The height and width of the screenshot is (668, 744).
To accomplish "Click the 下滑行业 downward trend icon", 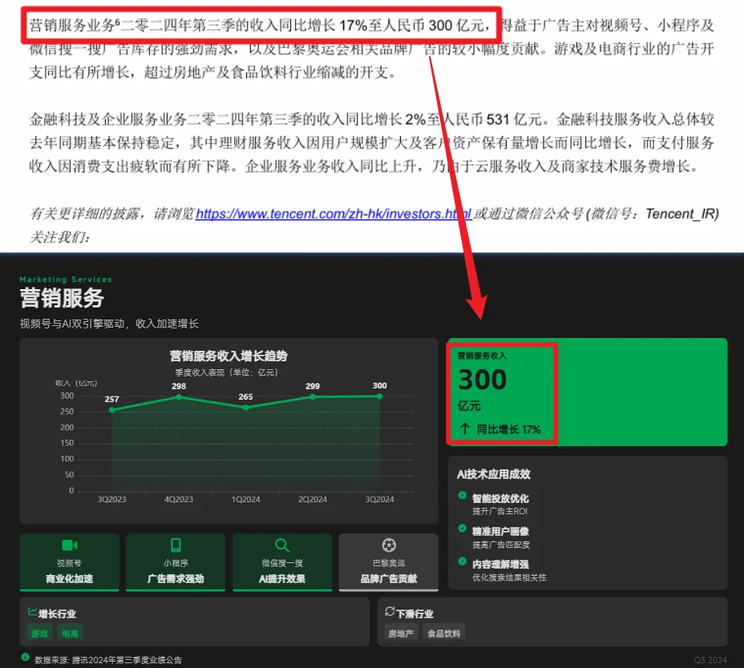I will pos(390,613).
